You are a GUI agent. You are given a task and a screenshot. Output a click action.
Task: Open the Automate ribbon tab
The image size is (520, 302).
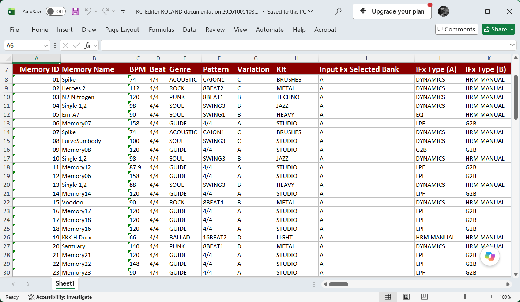270,30
